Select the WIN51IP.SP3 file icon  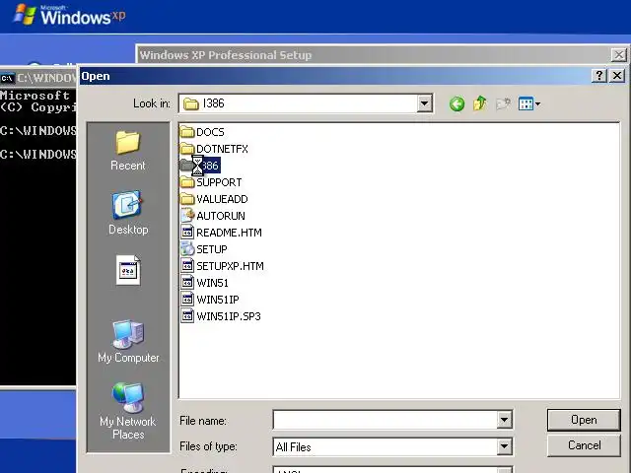187,316
